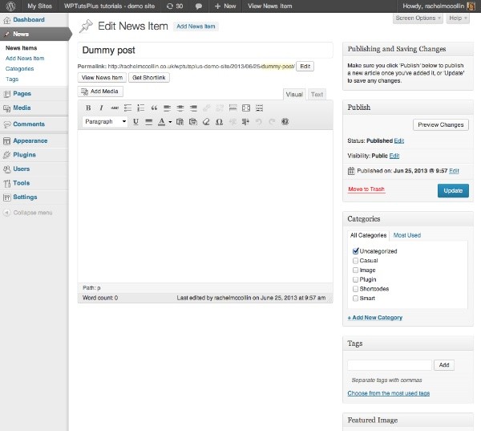Toggle bold formatting in the editor
The image size is (481, 431).
click(88, 108)
